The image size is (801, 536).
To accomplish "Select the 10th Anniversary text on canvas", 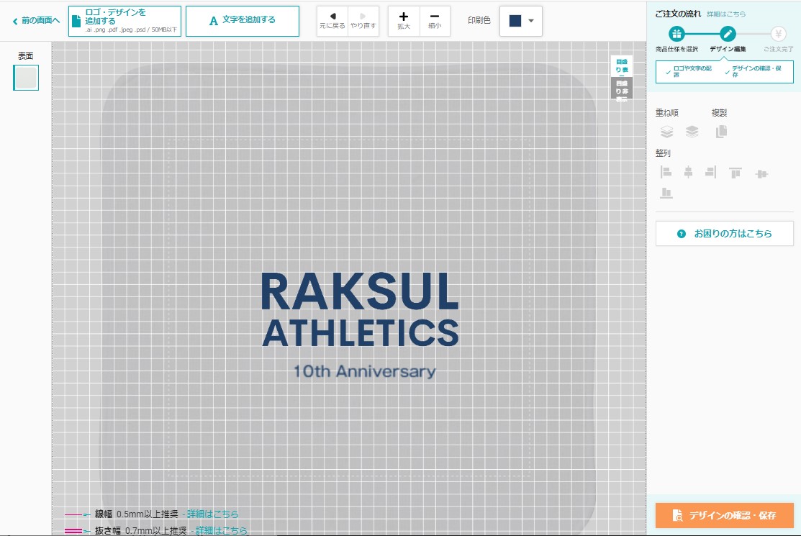I will pyautogui.click(x=364, y=371).
